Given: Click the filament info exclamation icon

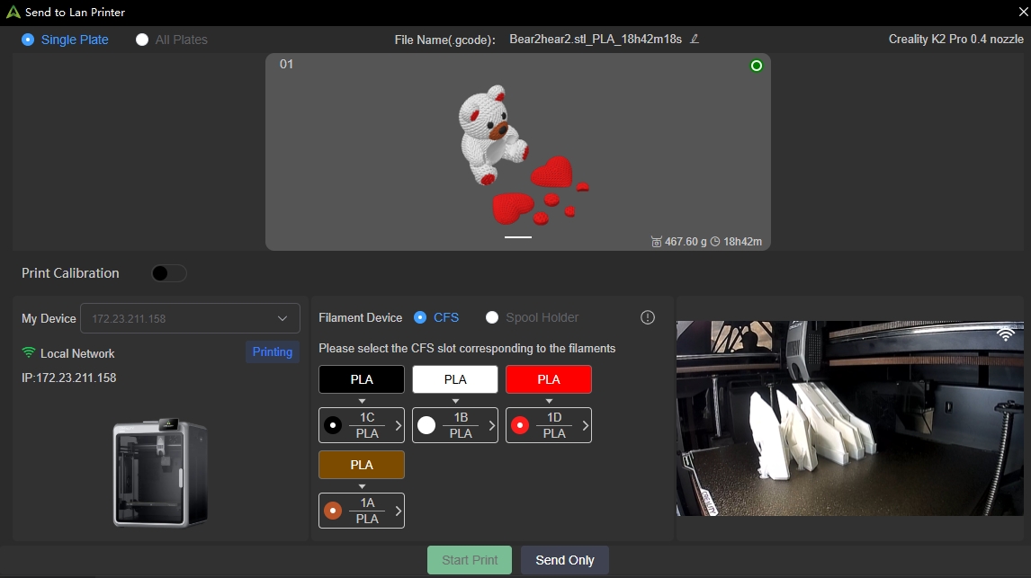Looking at the screenshot, I should tap(647, 317).
